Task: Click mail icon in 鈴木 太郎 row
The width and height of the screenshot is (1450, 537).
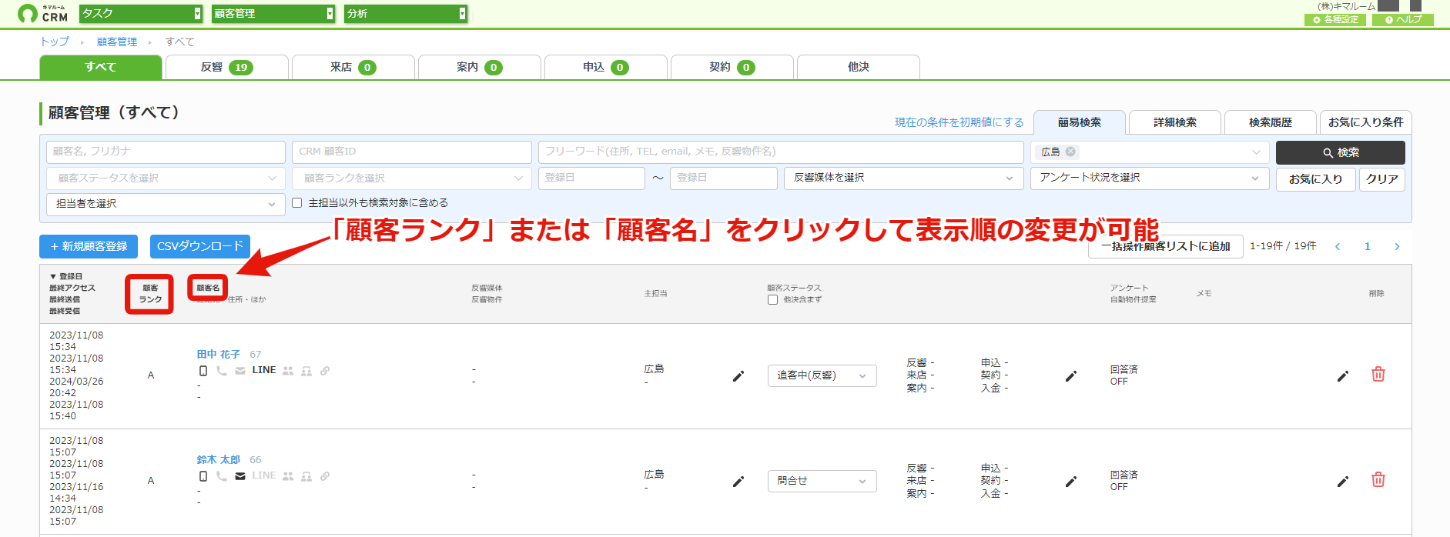Action: pyautogui.click(x=240, y=476)
